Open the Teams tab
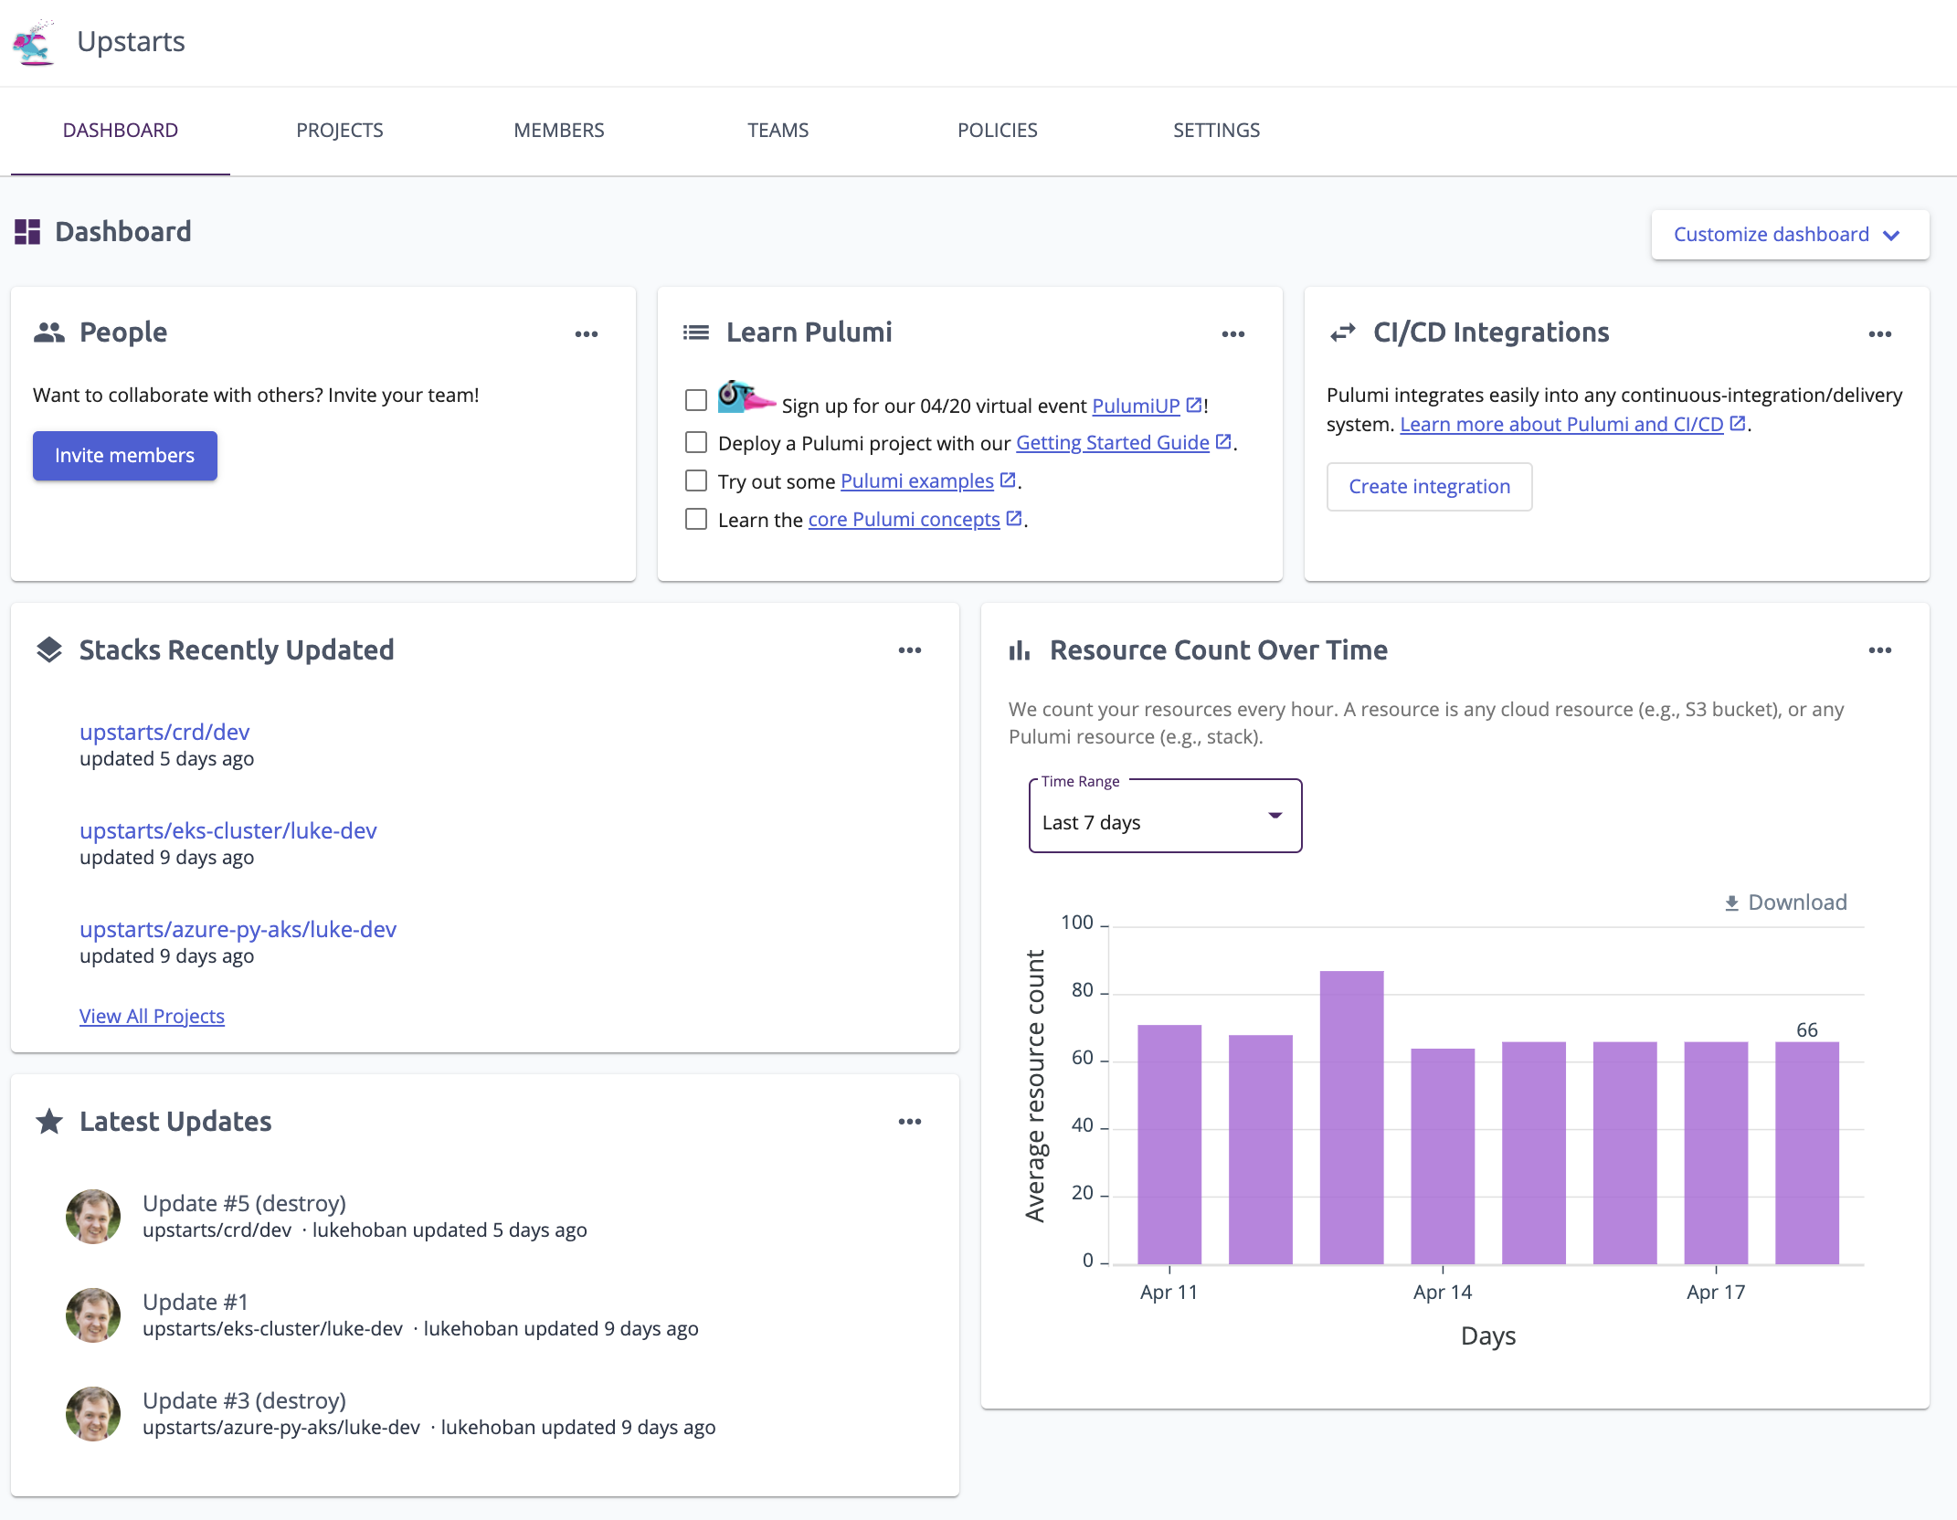Screen dimensions: 1957x1520 point(778,131)
